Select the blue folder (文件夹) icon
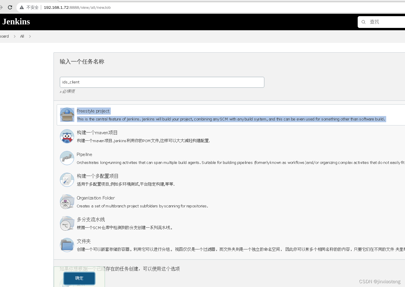 coord(67,245)
